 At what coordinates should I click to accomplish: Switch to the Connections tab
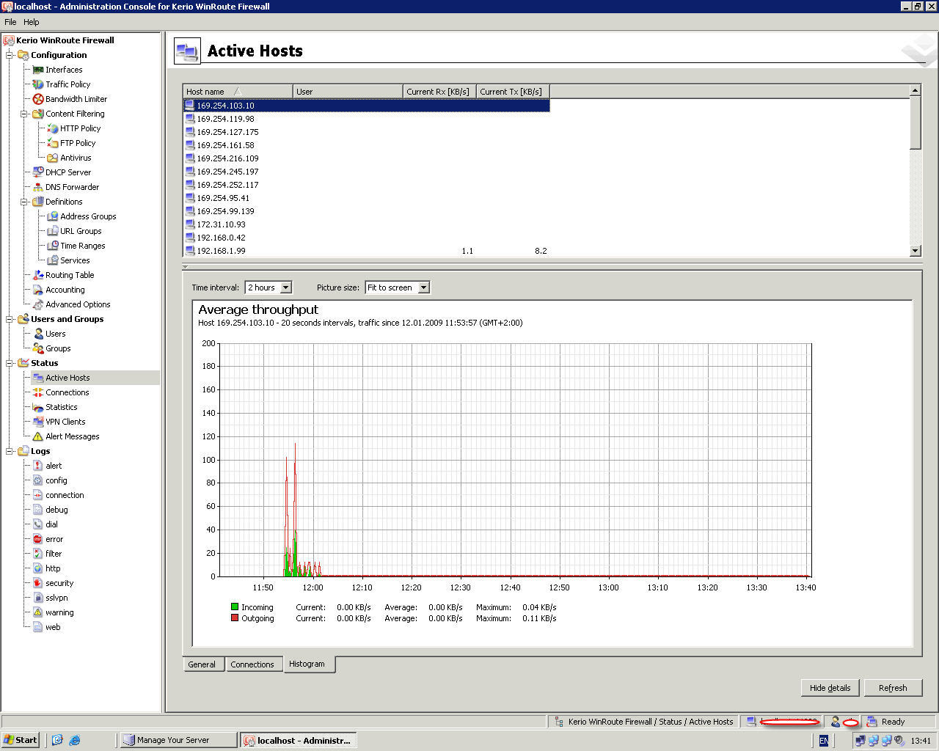tap(252, 664)
